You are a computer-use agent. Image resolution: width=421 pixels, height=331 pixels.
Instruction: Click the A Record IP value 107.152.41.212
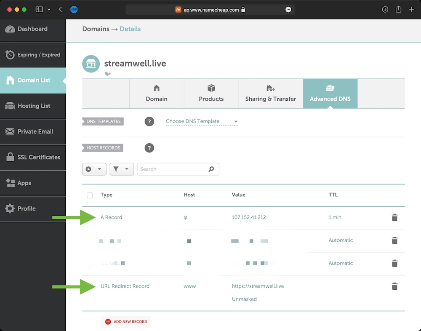pos(249,218)
